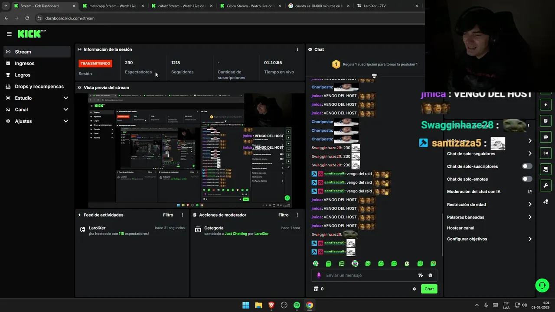Click chat bubble icon in right toolbar
This screenshot has height=312, width=555.
pyautogui.click(x=545, y=137)
